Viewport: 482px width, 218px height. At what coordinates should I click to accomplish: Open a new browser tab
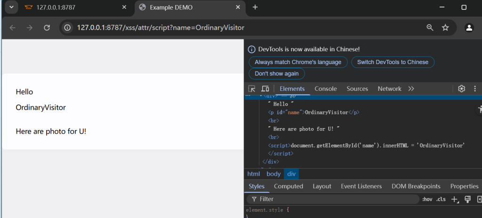(255, 8)
